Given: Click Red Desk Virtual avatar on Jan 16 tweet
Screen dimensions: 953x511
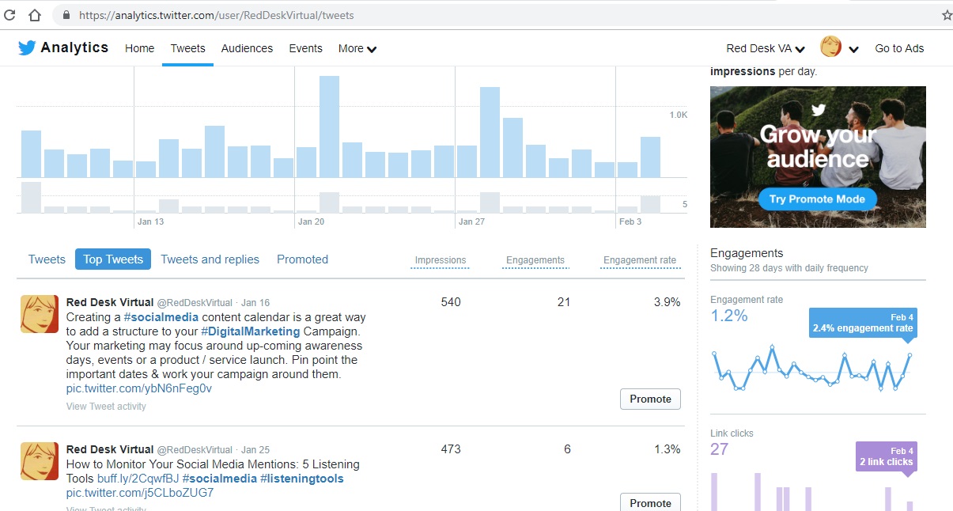Looking at the screenshot, I should click(39, 314).
